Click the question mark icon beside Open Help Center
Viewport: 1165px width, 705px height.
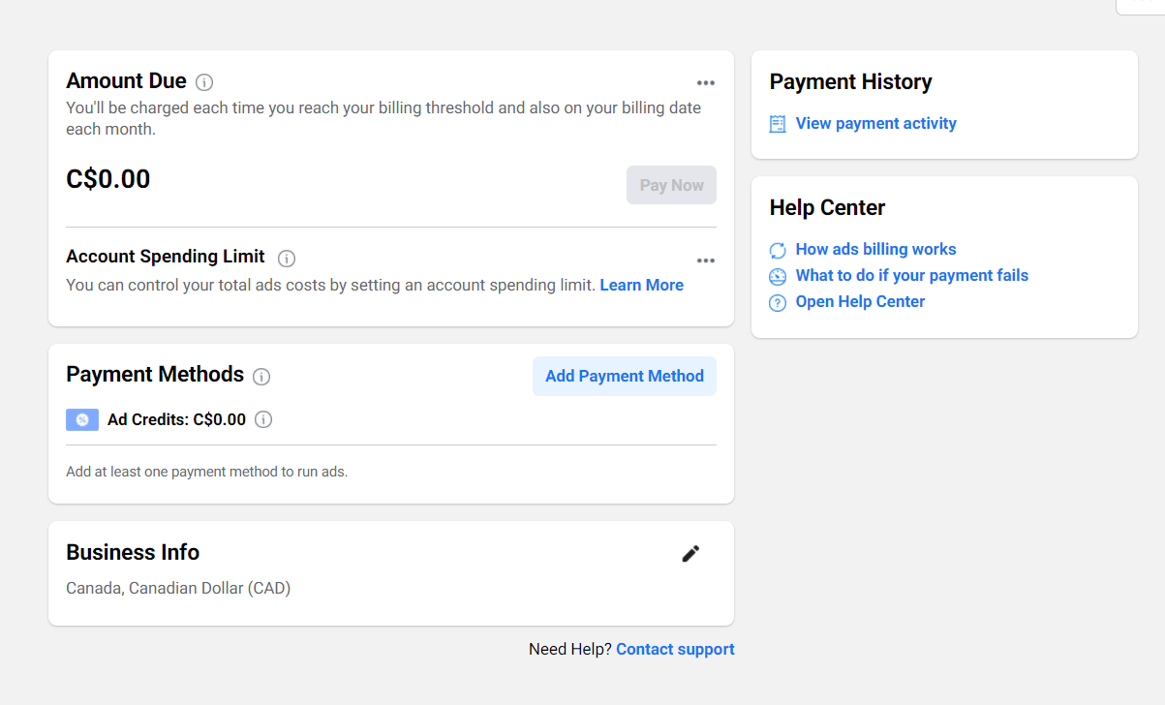[778, 302]
